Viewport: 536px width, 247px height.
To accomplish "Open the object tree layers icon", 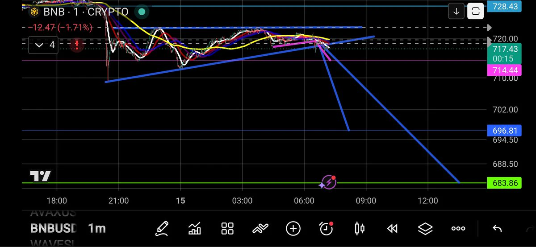I will (x=425, y=229).
